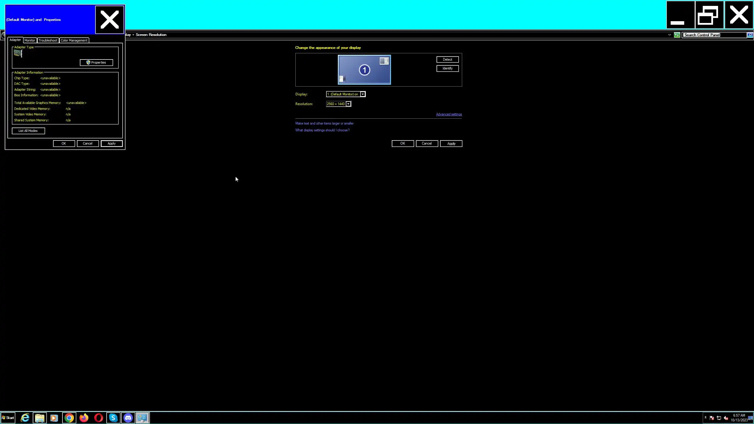Screen dimensions: 754x424
Task: Expand address bar history dropdown arrow
Action: (x=669, y=35)
